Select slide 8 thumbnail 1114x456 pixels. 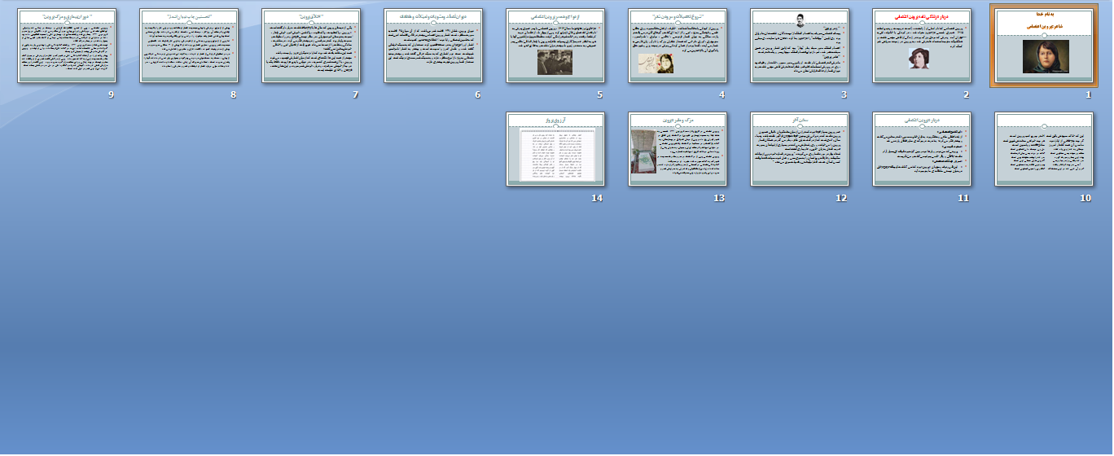pos(189,46)
